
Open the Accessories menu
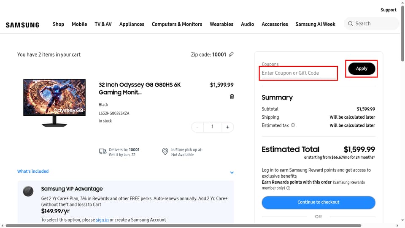(275, 24)
